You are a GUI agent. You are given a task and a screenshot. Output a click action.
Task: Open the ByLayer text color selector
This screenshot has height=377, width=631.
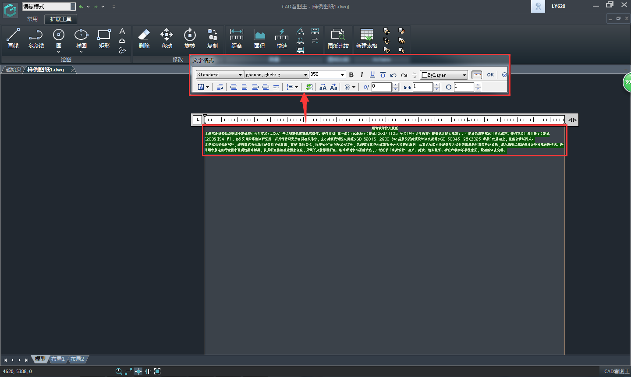pos(444,75)
